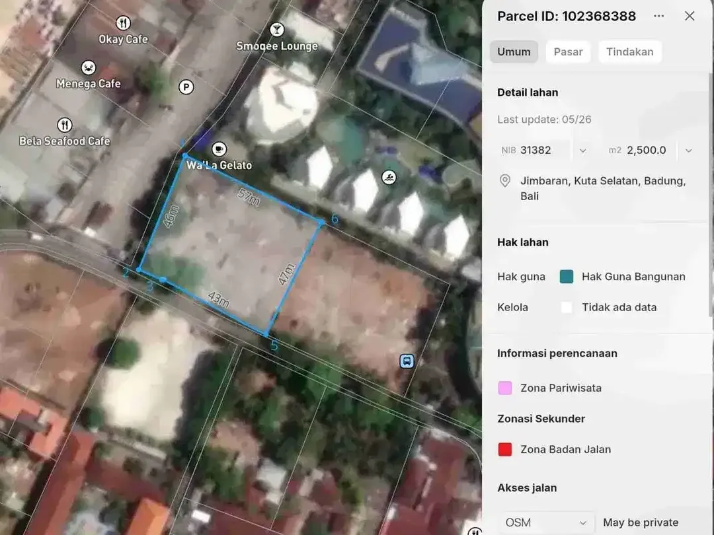Close the Parcel ID panel

click(x=690, y=16)
